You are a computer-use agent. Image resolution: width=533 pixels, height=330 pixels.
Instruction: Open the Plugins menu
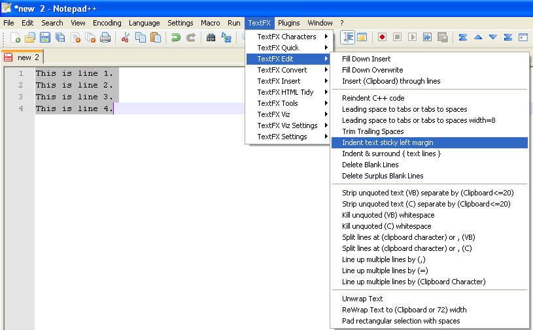[x=289, y=23]
